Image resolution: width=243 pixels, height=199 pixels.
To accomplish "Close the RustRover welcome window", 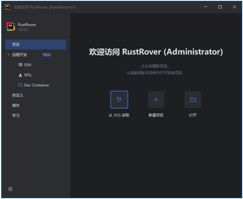I will click(x=234, y=7).
